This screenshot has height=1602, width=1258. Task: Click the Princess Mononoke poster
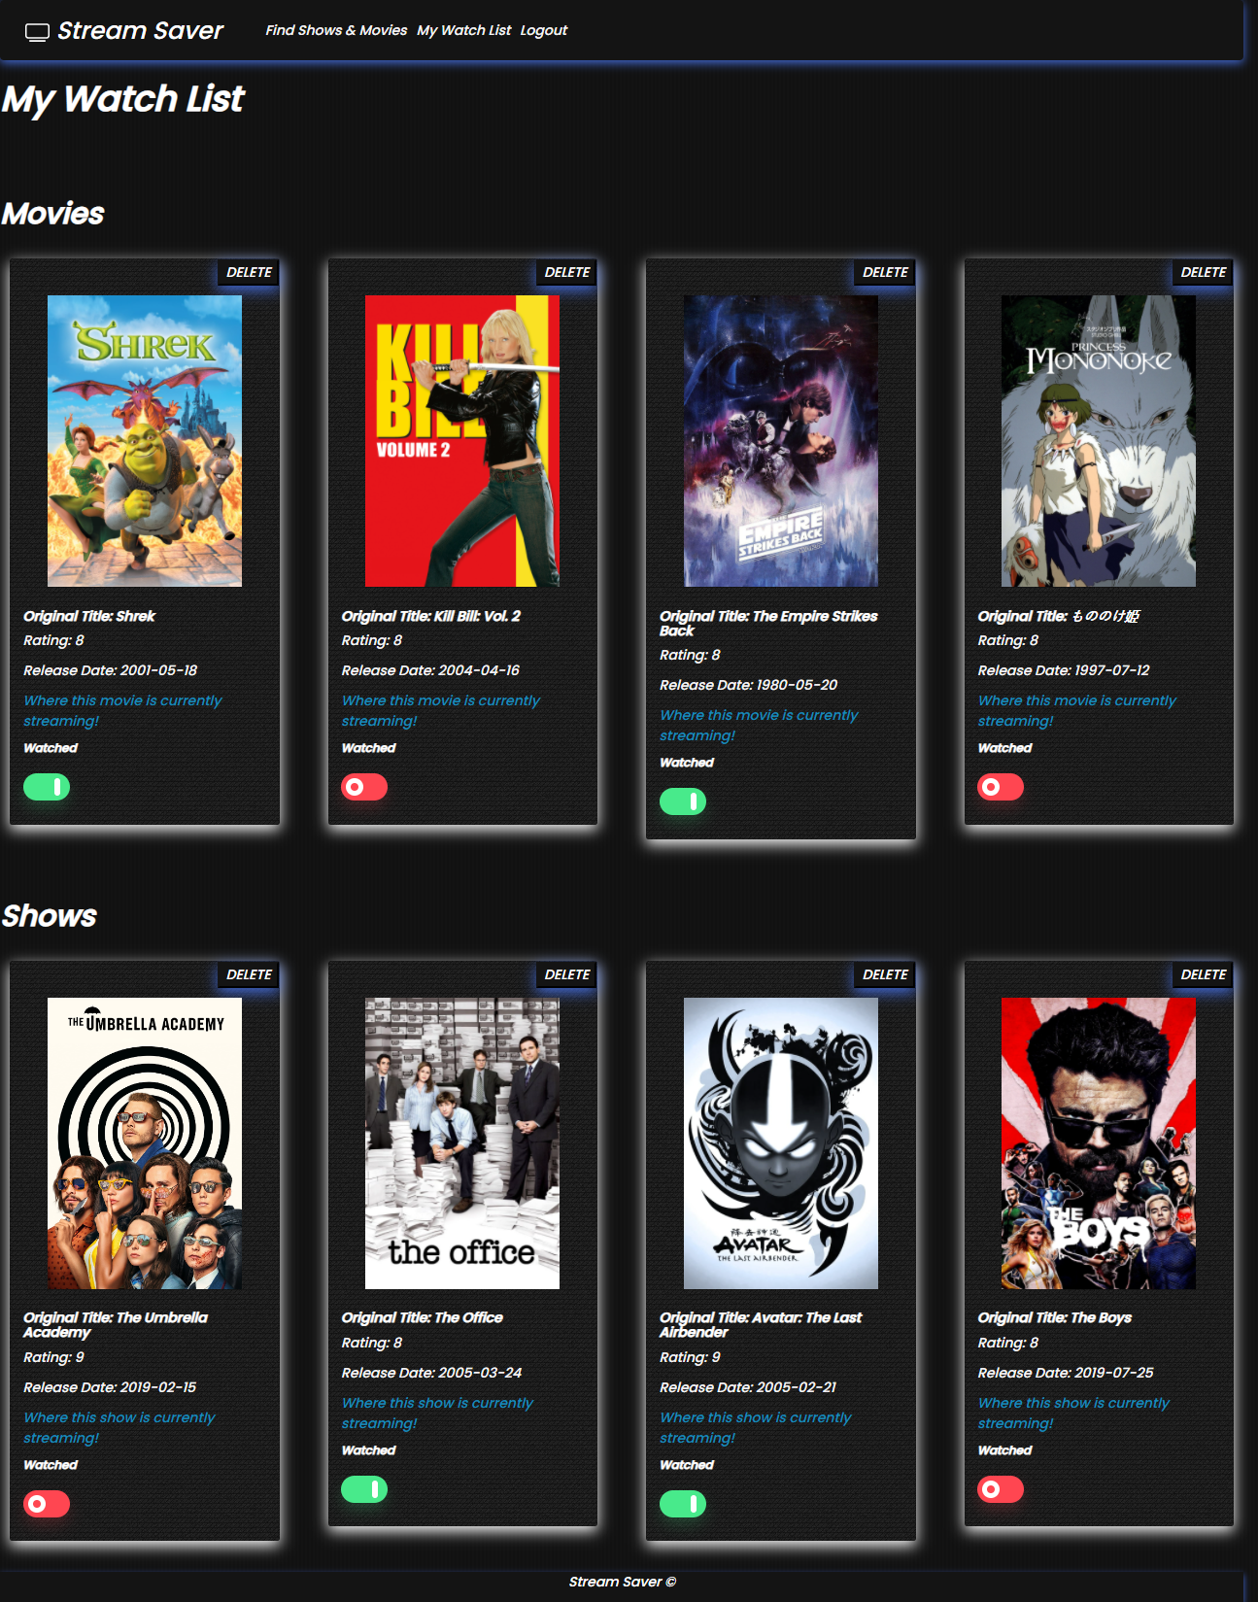[x=1099, y=441]
